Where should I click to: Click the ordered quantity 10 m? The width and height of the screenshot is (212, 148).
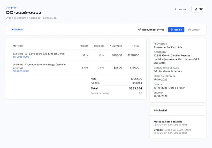(x=85, y=55)
